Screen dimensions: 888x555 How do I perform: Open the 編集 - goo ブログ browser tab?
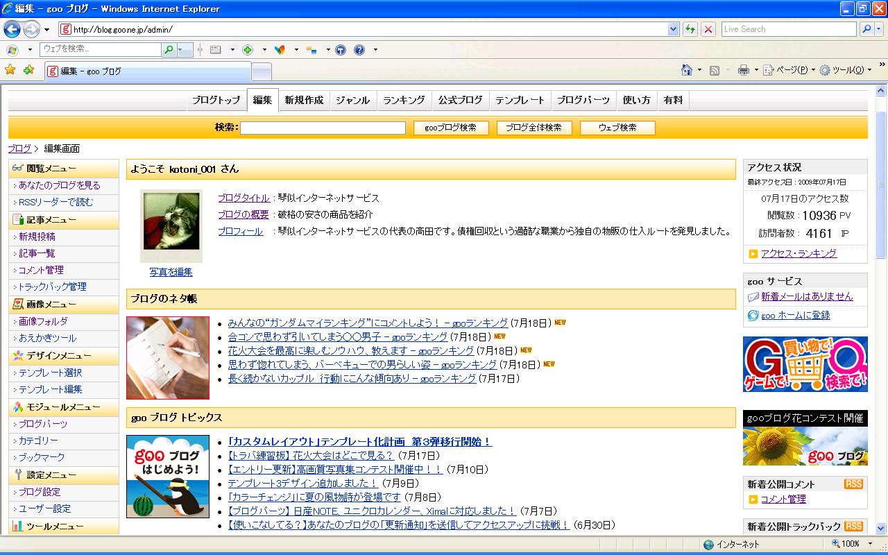point(148,71)
